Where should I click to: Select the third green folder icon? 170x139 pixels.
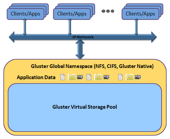pyautogui.click(x=129, y=77)
